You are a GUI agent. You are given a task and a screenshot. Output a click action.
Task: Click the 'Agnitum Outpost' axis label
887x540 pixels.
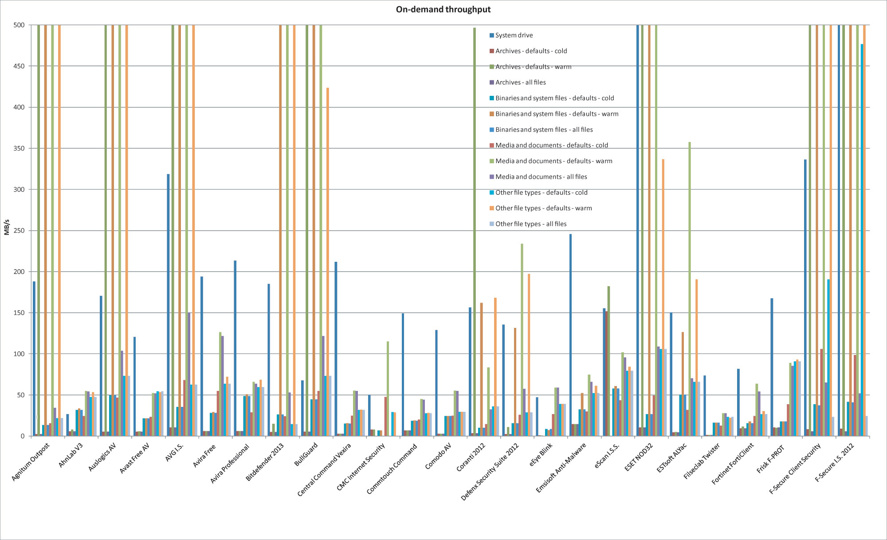(31, 461)
